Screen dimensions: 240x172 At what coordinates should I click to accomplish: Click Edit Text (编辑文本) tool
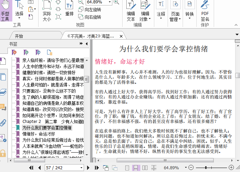tap(131, 11)
